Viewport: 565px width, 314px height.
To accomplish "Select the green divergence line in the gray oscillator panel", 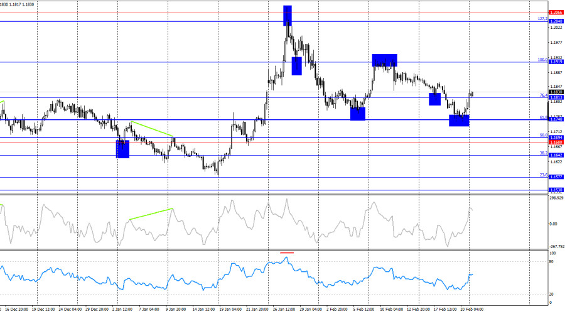I will [150, 214].
